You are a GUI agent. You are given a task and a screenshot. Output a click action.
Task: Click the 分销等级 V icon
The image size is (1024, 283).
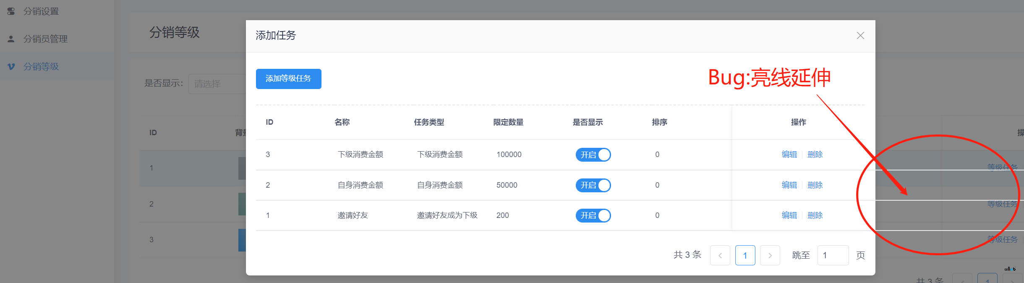(11, 66)
